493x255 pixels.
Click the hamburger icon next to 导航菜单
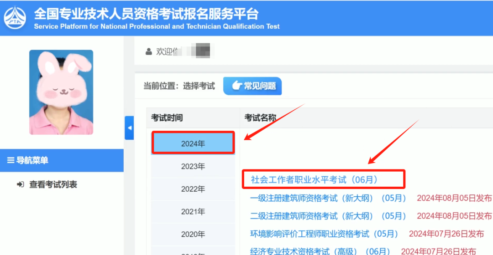pyautogui.click(x=10, y=160)
